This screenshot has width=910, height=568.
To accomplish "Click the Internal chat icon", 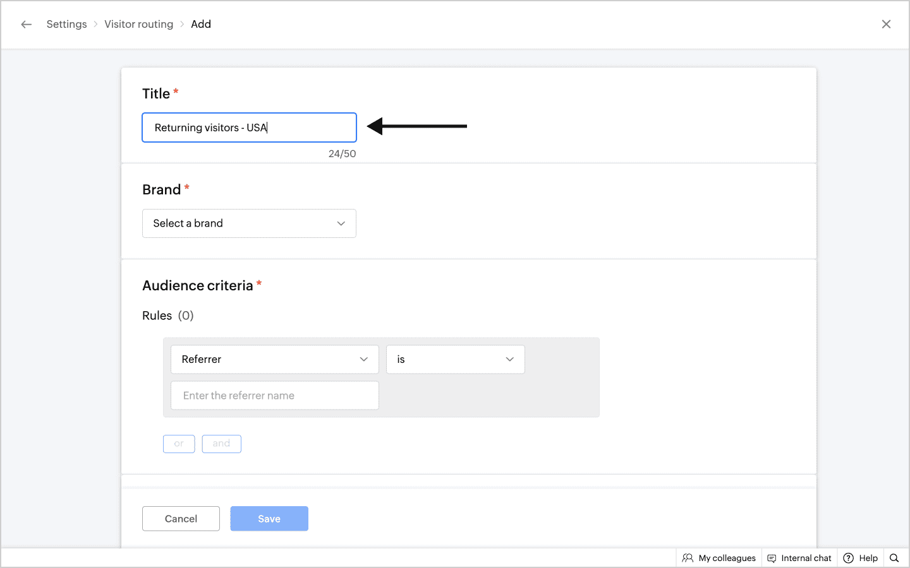I will click(772, 558).
